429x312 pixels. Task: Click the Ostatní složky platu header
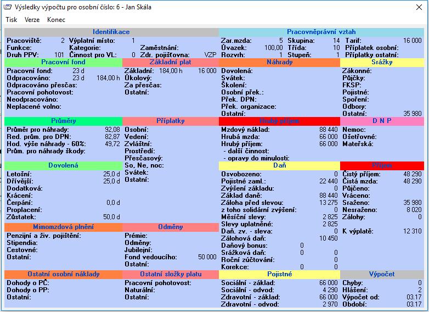click(x=171, y=274)
